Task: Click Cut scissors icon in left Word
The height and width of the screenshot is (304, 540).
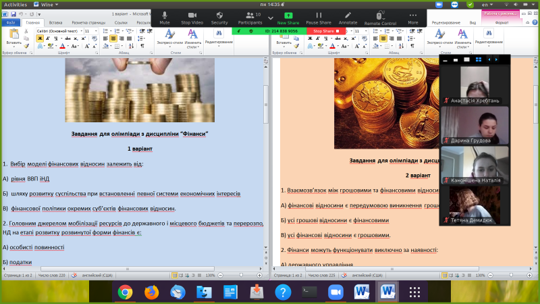Action: (x=26, y=31)
